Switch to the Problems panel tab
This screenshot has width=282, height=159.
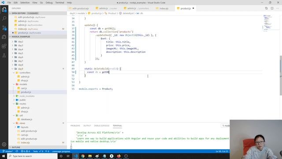click(75, 125)
